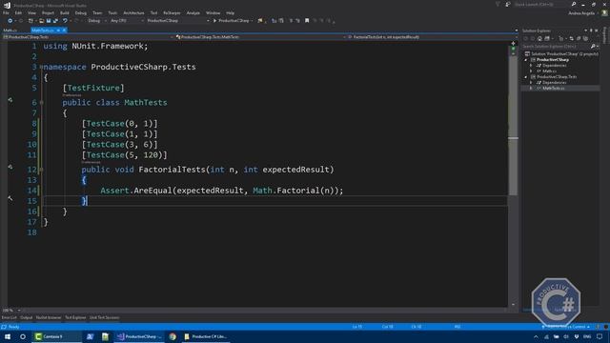The height and width of the screenshot is (343, 610).
Task: Open Camtasia 9 from the taskbar
Action: tap(56, 336)
